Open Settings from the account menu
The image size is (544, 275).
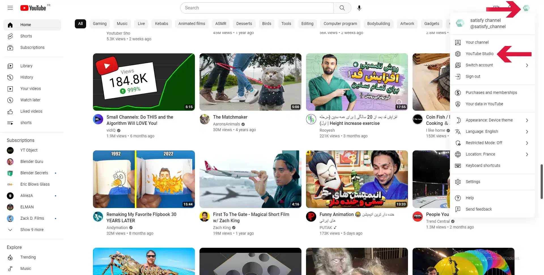click(473, 182)
